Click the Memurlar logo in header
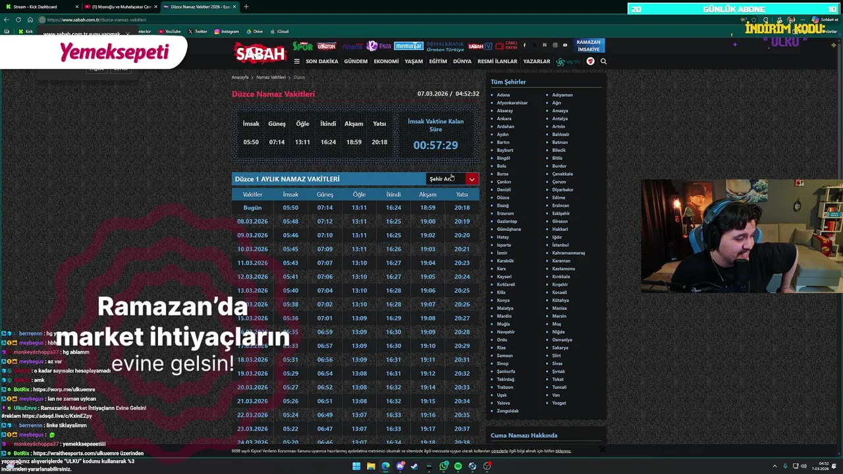This screenshot has width=843, height=474. pos(408,46)
